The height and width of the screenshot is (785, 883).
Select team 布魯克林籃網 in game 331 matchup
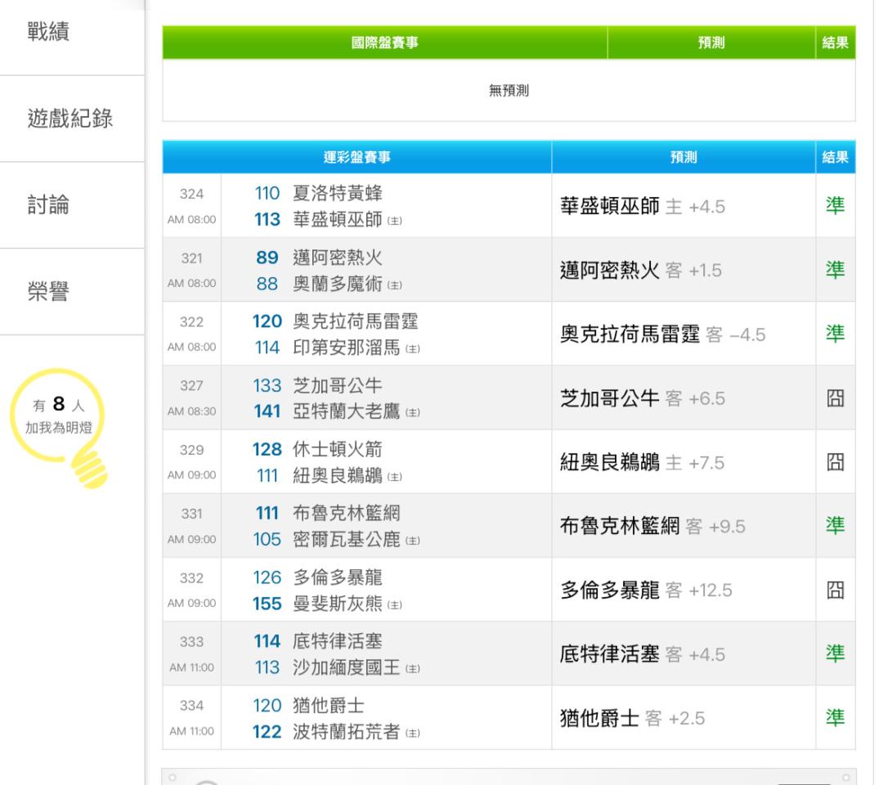pyautogui.click(x=347, y=513)
